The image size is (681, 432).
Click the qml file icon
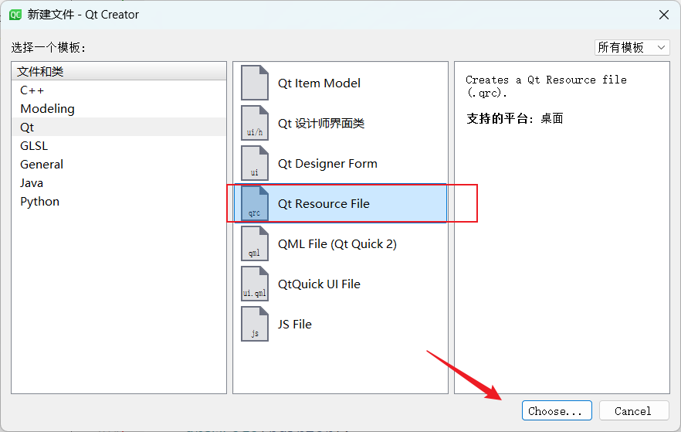pos(255,243)
